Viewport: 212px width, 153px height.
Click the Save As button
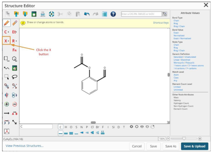click(171, 146)
